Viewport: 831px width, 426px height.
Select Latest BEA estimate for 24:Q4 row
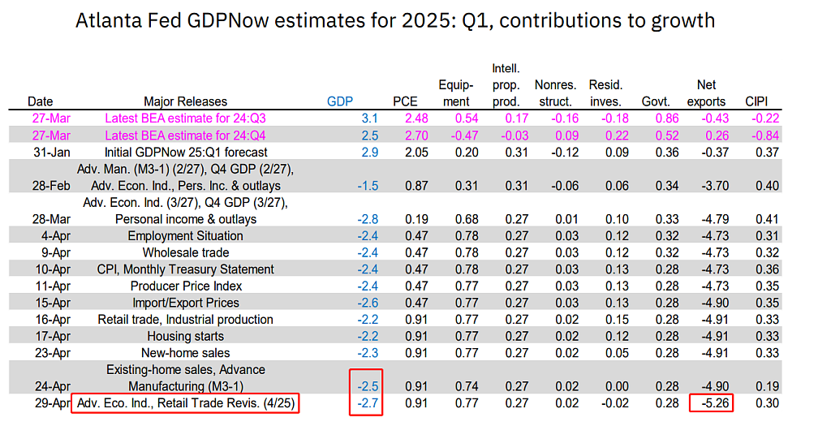coord(395,136)
